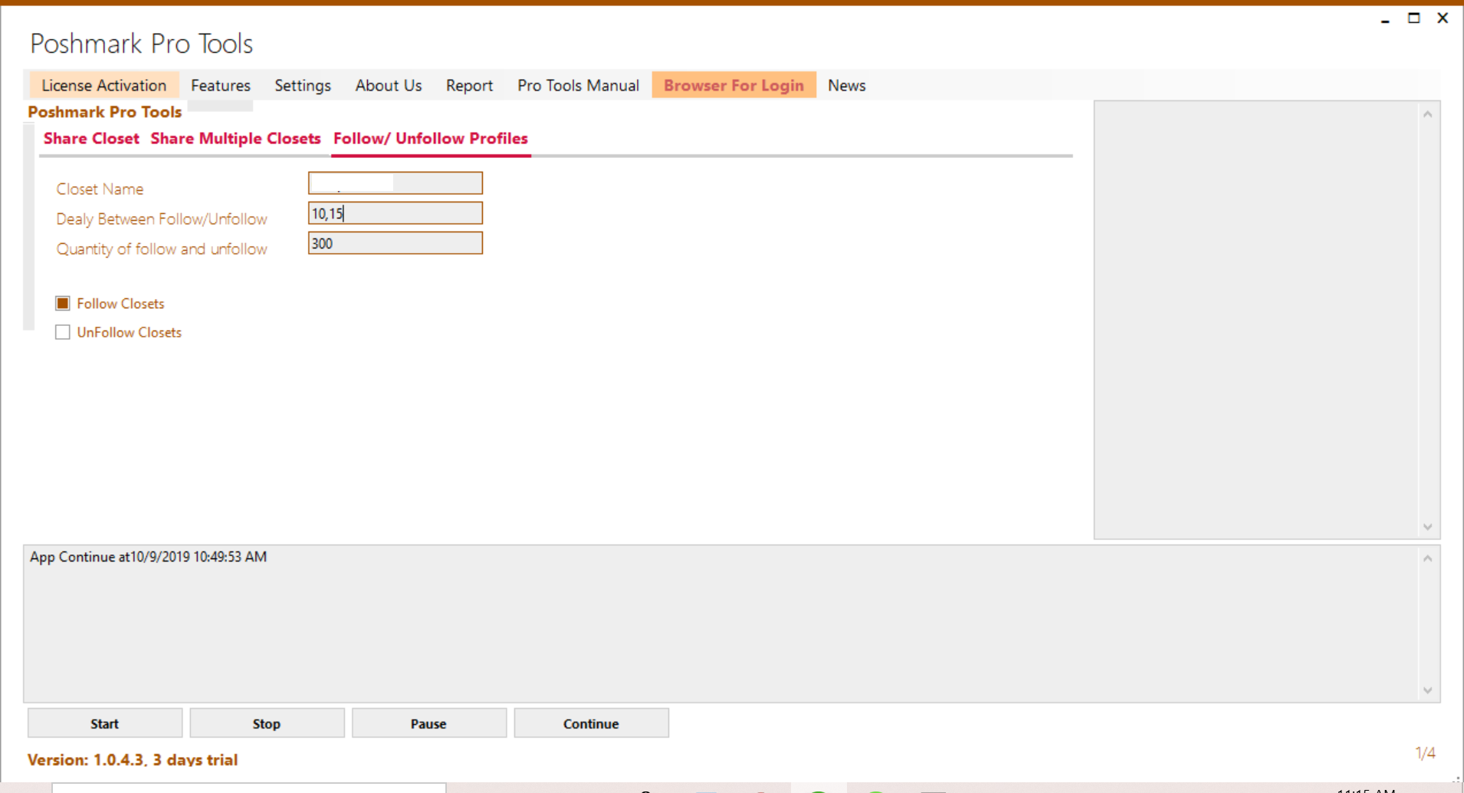Click the 'App Continue at10/9/2019' log entry
This screenshot has height=793, width=1464.
click(149, 557)
